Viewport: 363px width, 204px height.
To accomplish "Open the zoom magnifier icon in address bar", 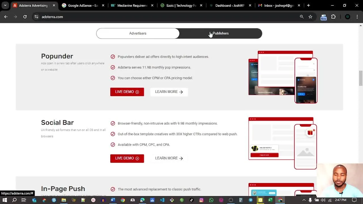I will 302,17.
